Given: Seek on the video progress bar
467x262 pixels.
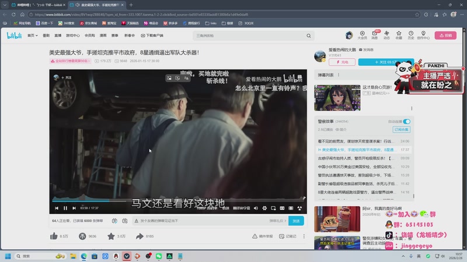Looking at the screenshot, I should click(x=178, y=201).
